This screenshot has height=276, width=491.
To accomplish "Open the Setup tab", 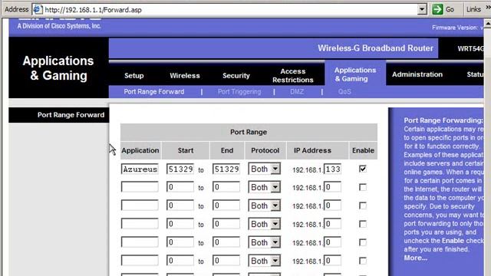I will coord(134,75).
